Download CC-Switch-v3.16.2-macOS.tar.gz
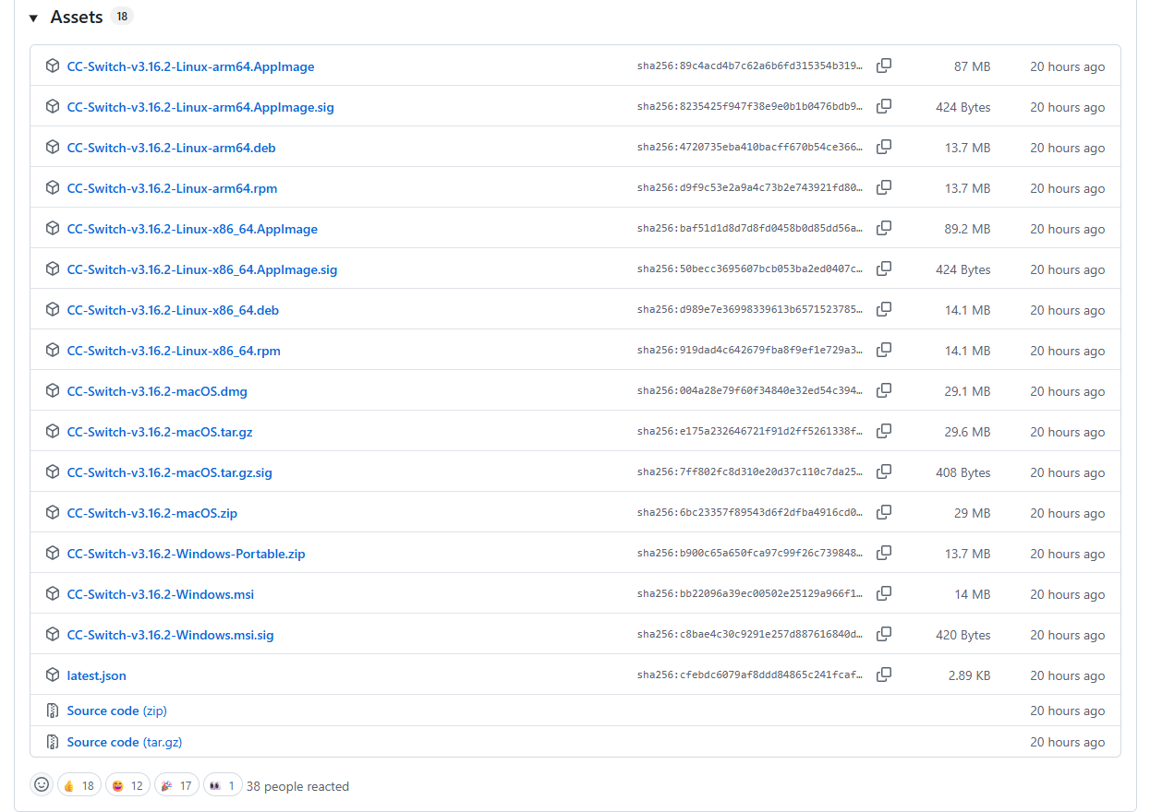The width and height of the screenshot is (1150, 812). point(160,432)
